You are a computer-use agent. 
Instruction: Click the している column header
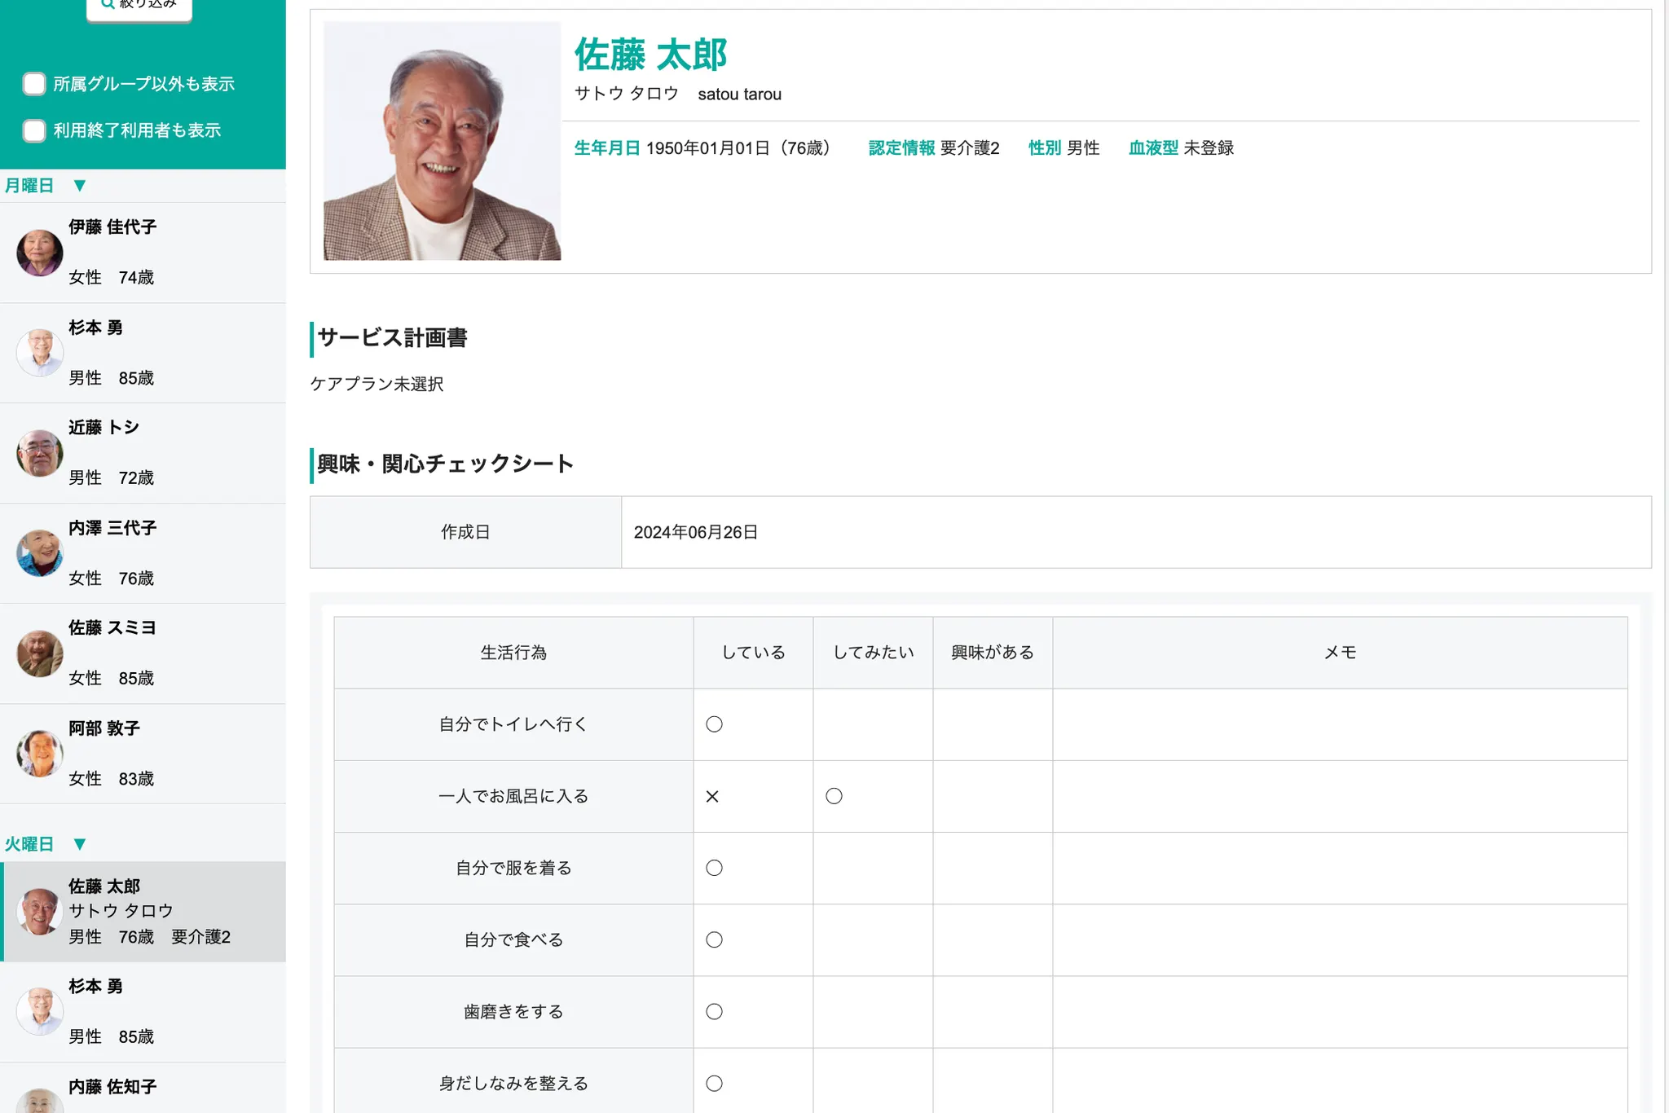(x=753, y=653)
